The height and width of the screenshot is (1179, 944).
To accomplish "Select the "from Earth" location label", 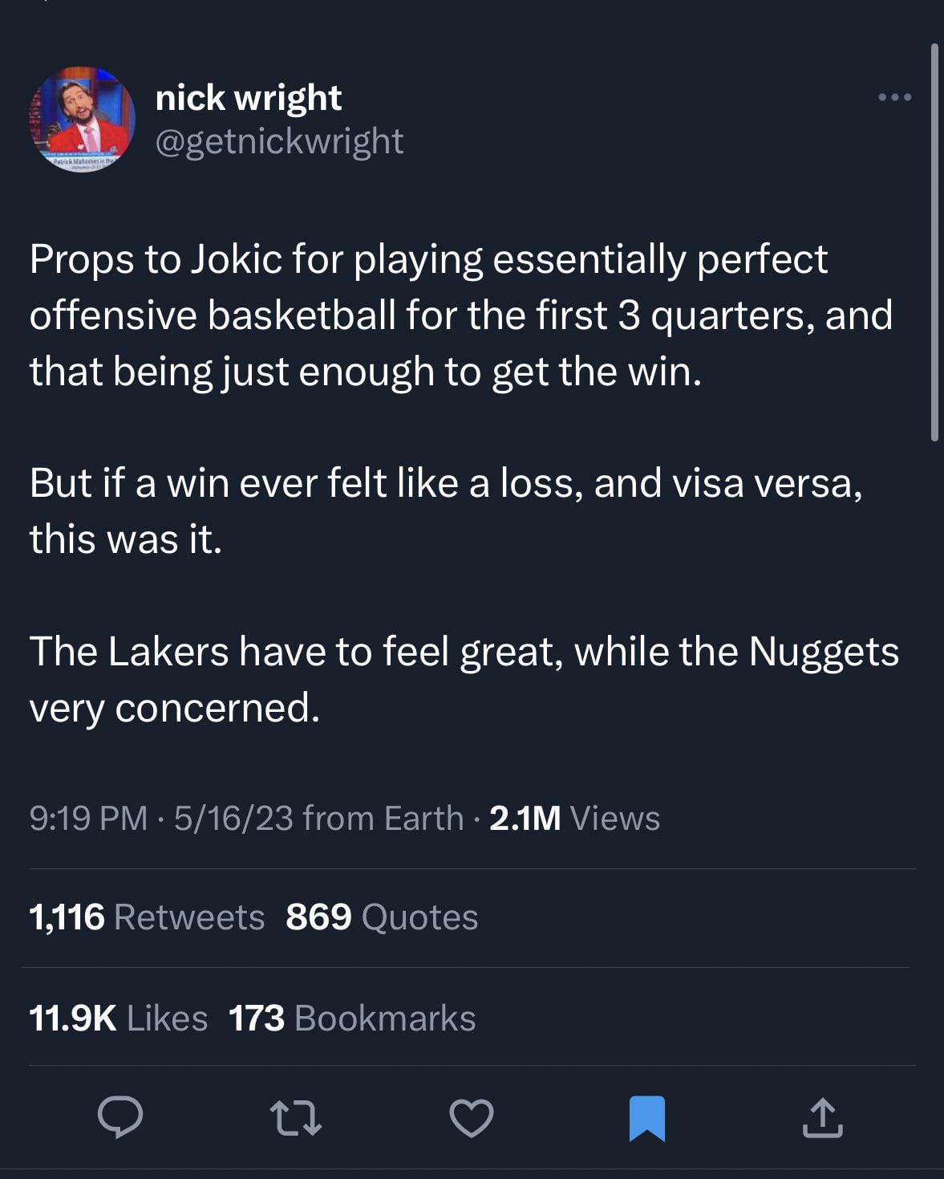I will (383, 818).
